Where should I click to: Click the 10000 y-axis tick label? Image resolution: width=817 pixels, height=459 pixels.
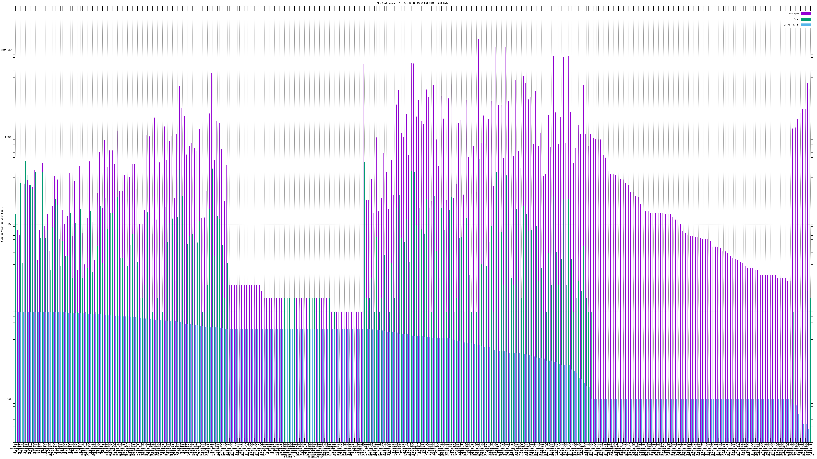pos(8,137)
